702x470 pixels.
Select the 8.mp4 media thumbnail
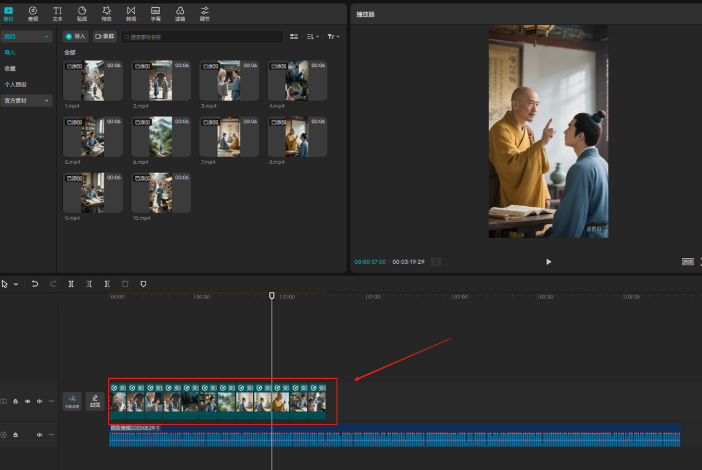click(x=297, y=137)
